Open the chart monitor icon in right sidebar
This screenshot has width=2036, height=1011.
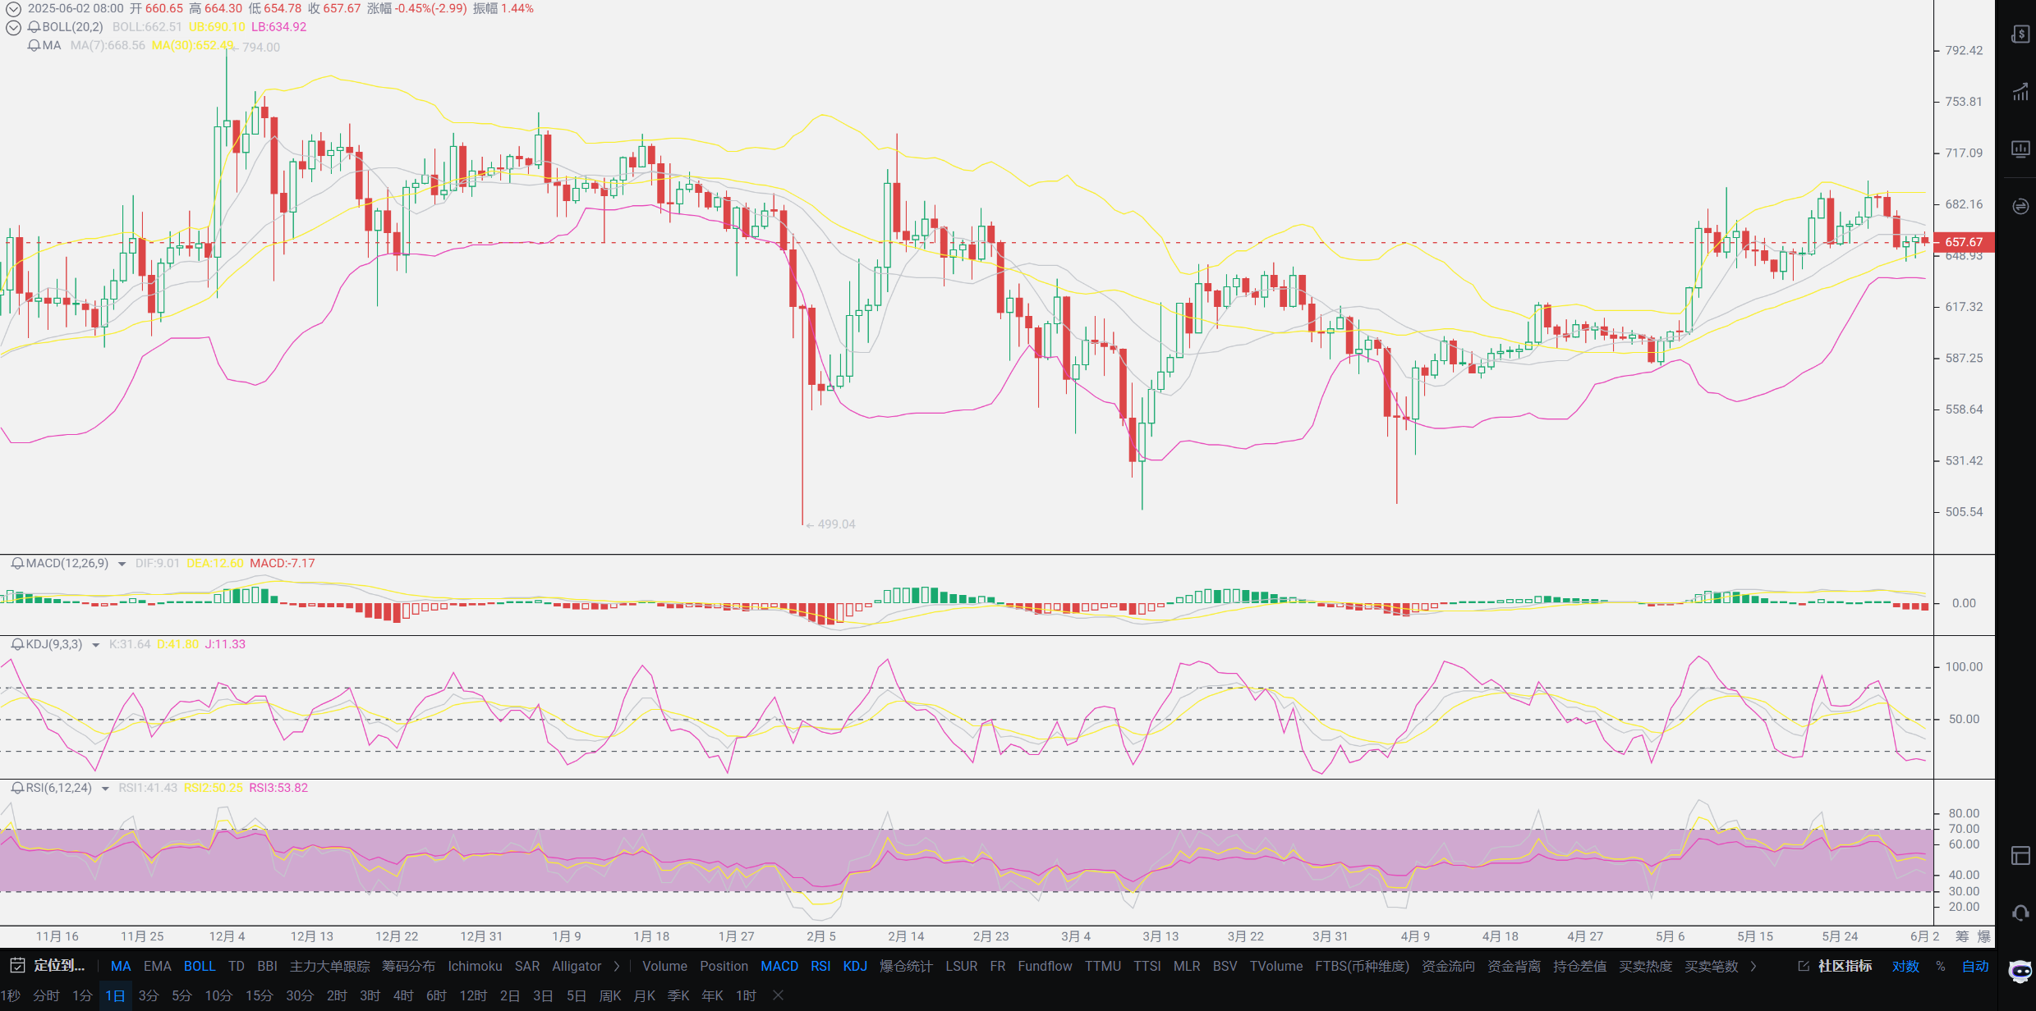pyautogui.click(x=2020, y=149)
